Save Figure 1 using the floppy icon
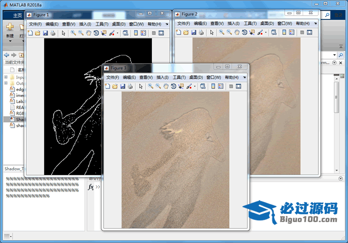Screen dimensions: 348x243 pos(45,33)
